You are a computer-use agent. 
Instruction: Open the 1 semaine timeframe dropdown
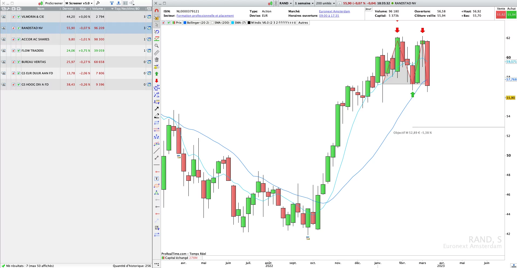(x=304, y=3)
